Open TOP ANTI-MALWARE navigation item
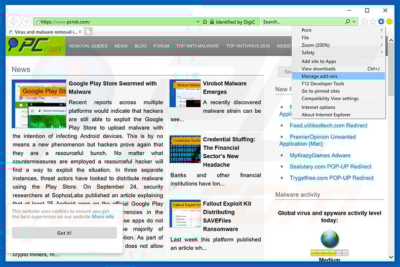The image size is (400, 267). (x=197, y=46)
